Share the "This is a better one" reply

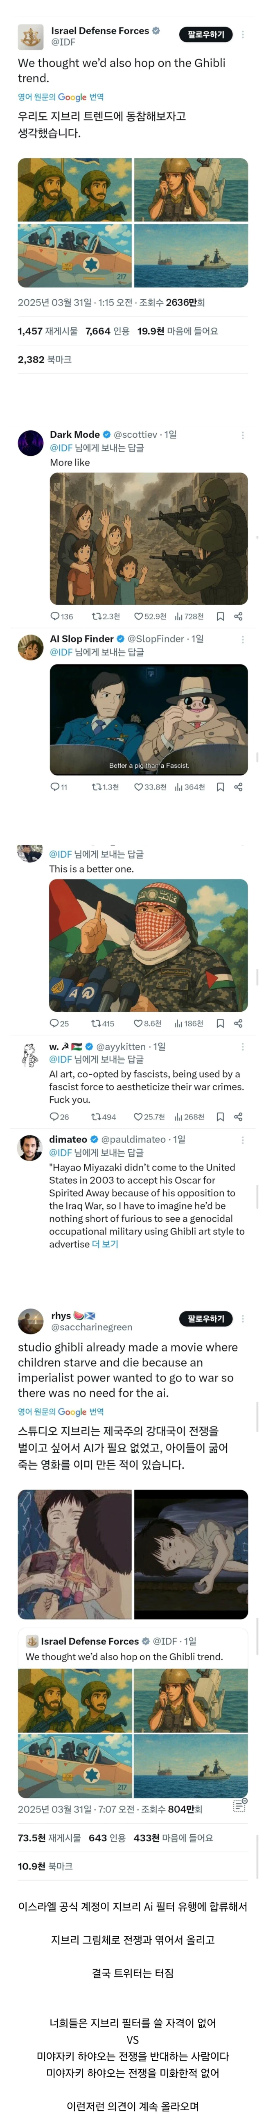(x=238, y=1024)
